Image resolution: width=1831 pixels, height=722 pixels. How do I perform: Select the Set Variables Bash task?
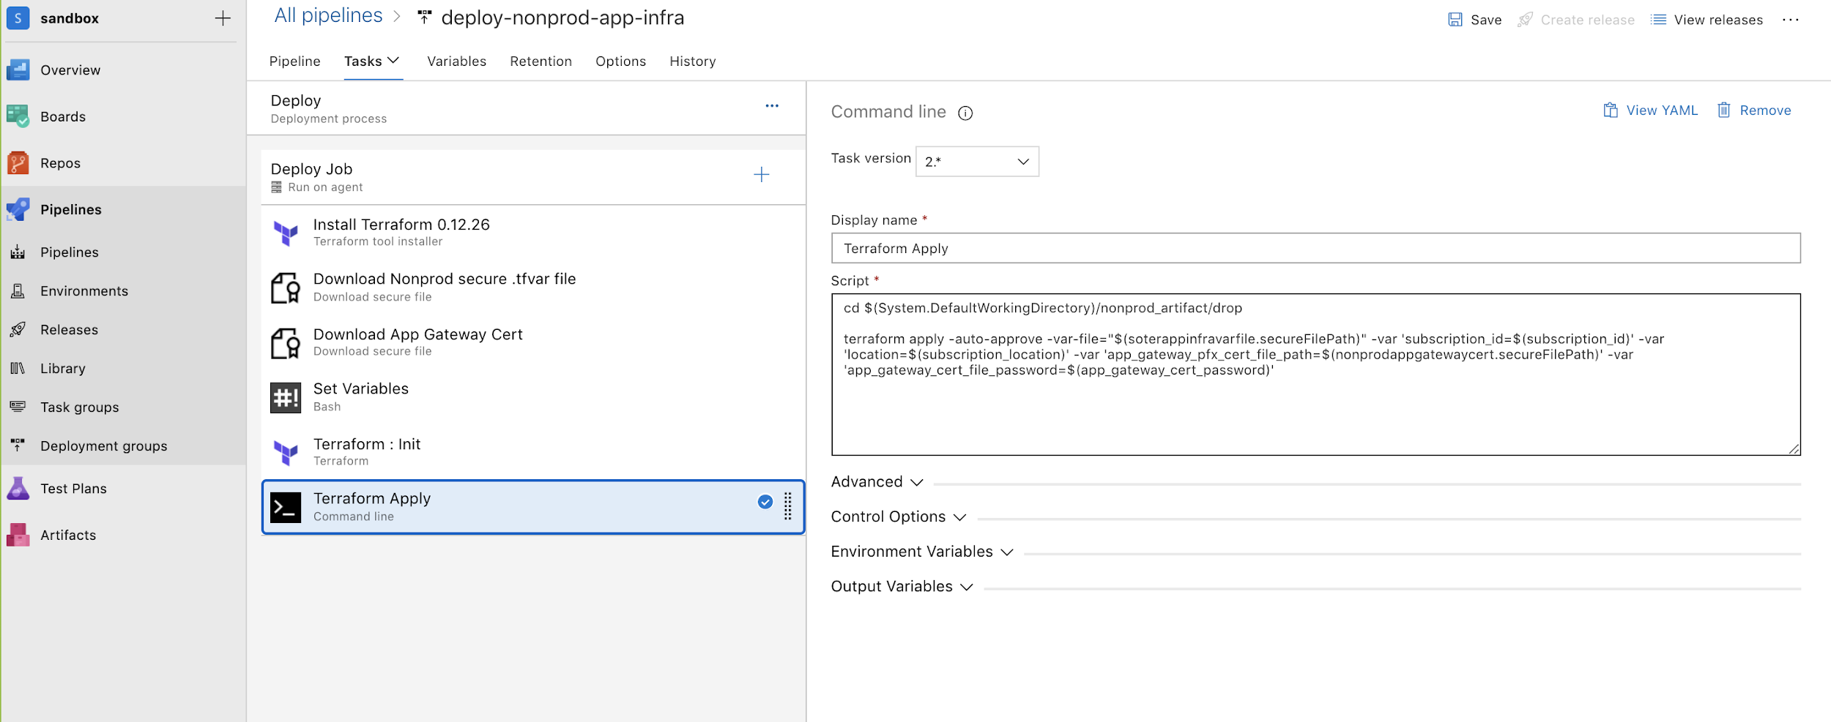point(533,397)
